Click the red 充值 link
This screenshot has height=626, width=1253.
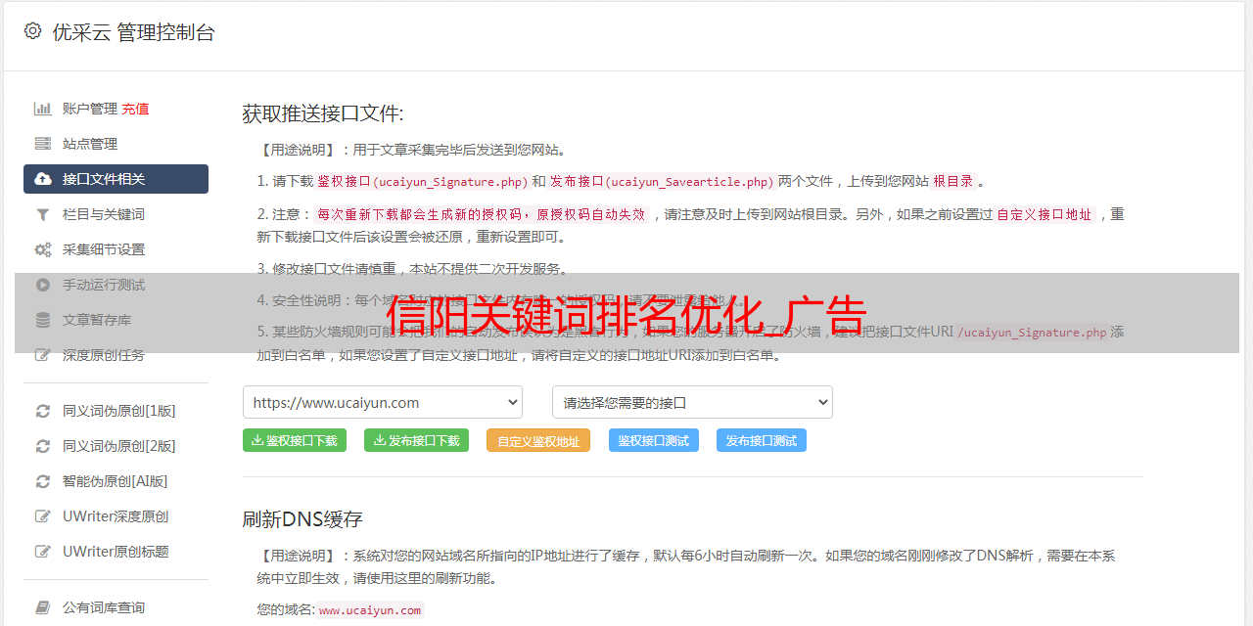point(135,109)
